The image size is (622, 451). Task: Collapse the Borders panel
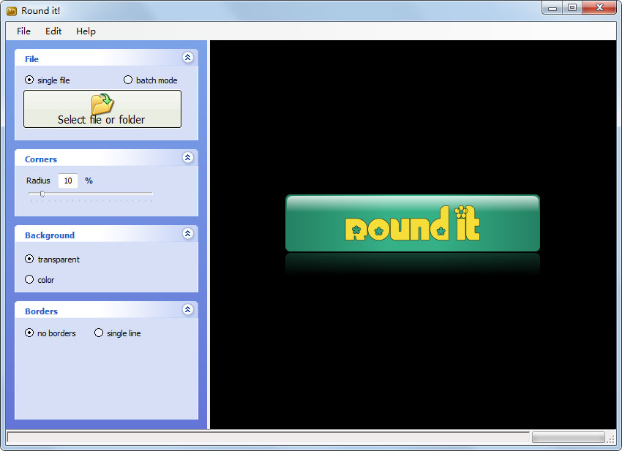coord(187,310)
